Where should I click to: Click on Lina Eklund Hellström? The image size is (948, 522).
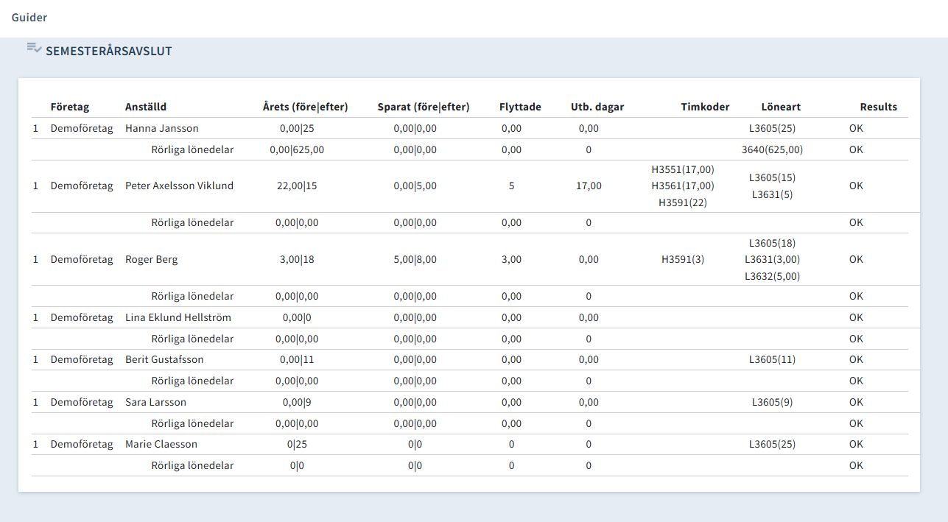[178, 317]
